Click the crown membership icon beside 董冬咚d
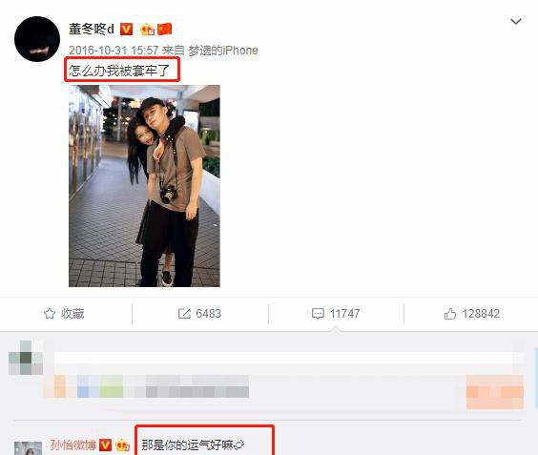Screen dimensions: 538x455 pyautogui.click(x=148, y=30)
